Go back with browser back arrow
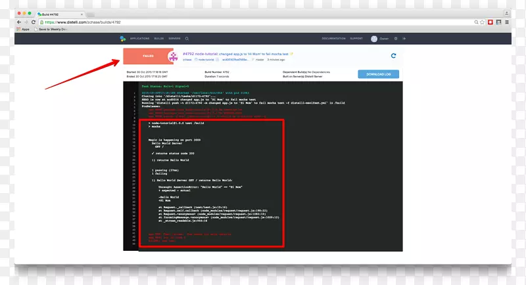The height and width of the screenshot is (285, 526). click(x=19, y=22)
